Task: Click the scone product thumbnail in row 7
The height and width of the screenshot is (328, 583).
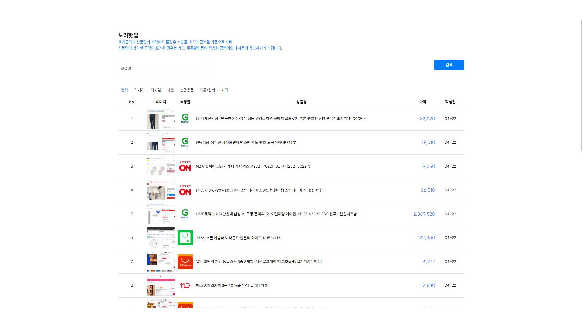Action: (161, 261)
